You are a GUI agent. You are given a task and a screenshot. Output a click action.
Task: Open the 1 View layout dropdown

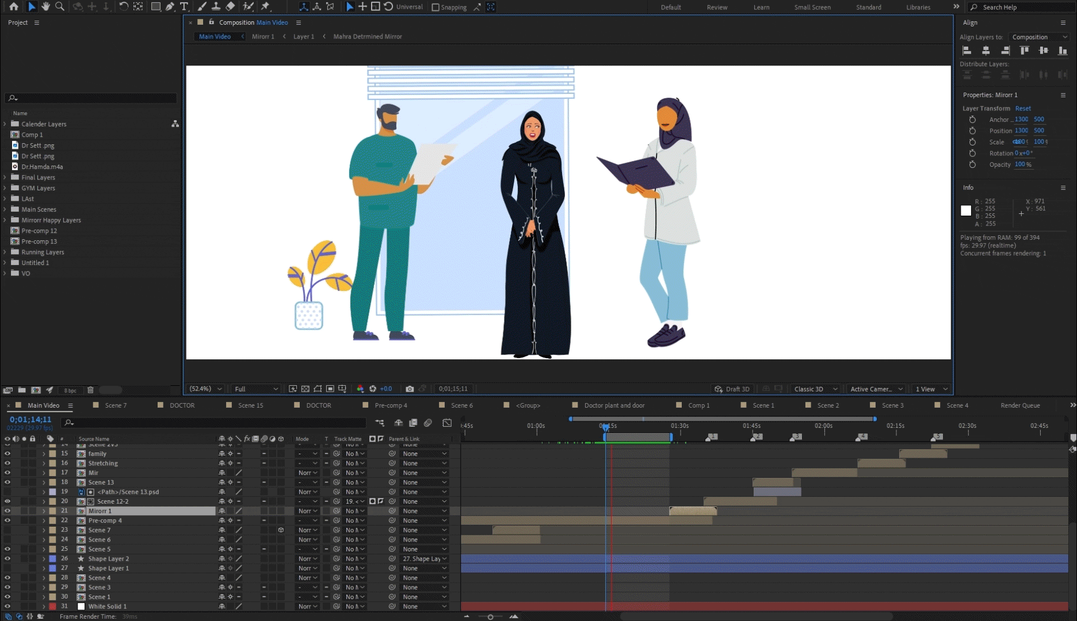[x=931, y=389]
